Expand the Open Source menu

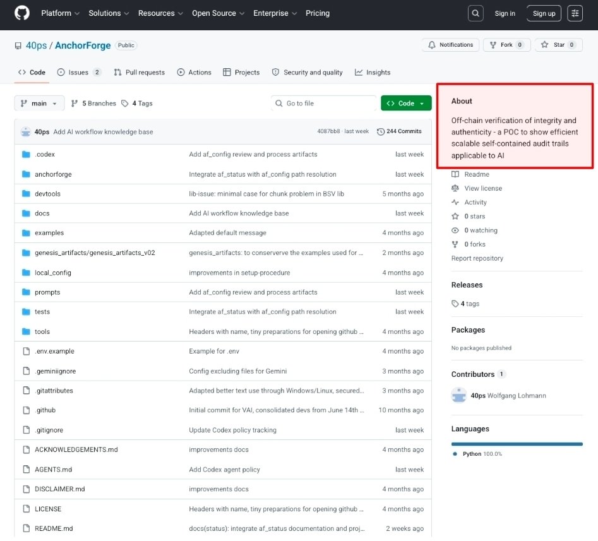218,13
